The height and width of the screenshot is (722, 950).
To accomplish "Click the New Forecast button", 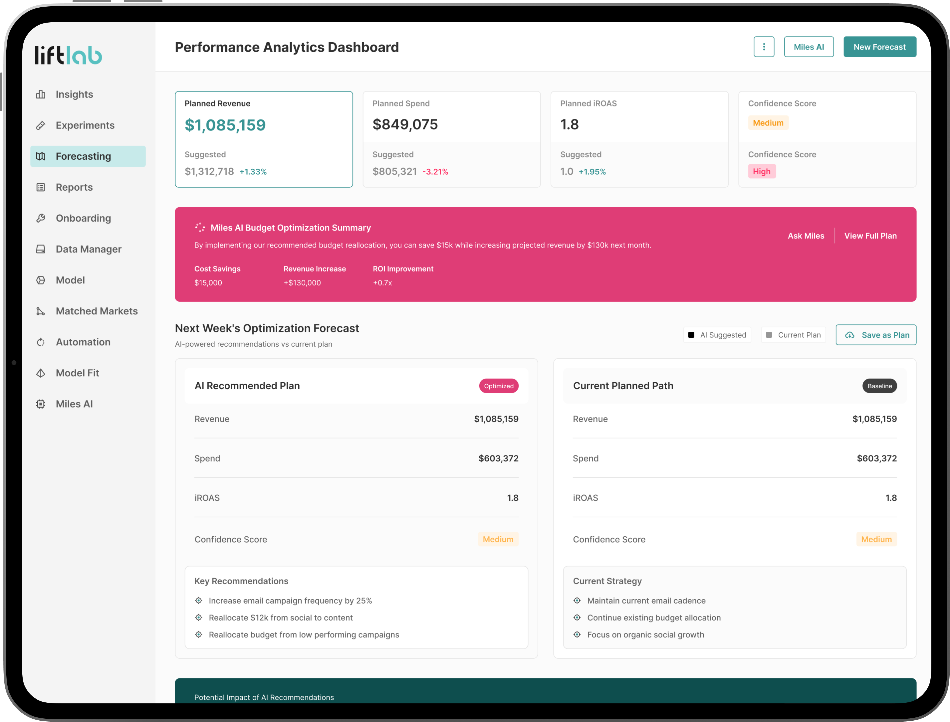I will tap(879, 47).
